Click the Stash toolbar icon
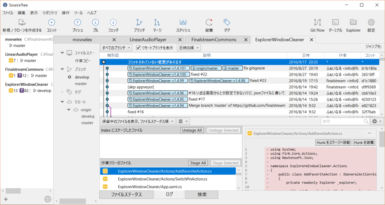385x205 pixels. tap(183, 22)
